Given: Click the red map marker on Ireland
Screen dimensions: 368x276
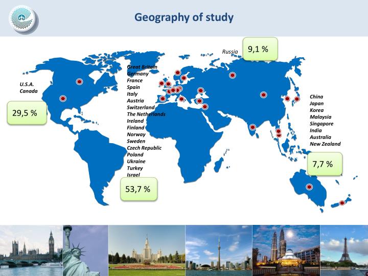Looking at the screenshot, I should coord(162,83).
